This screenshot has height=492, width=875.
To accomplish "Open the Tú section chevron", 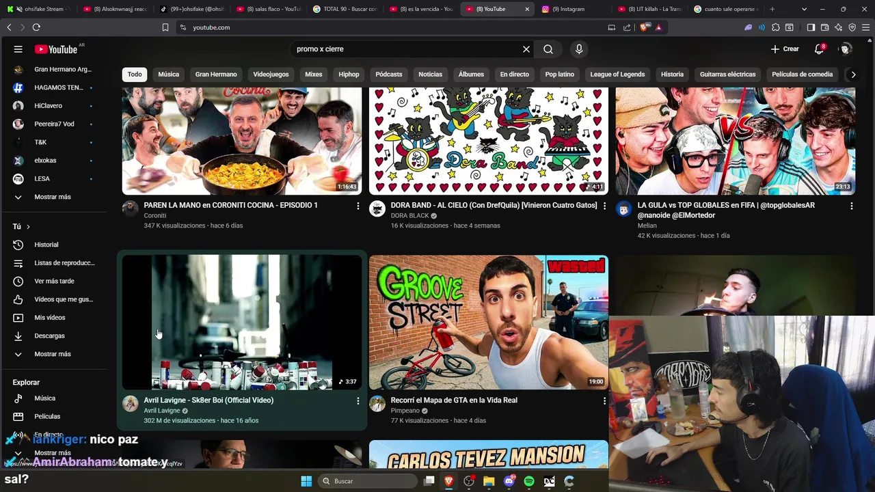I will pyautogui.click(x=28, y=226).
